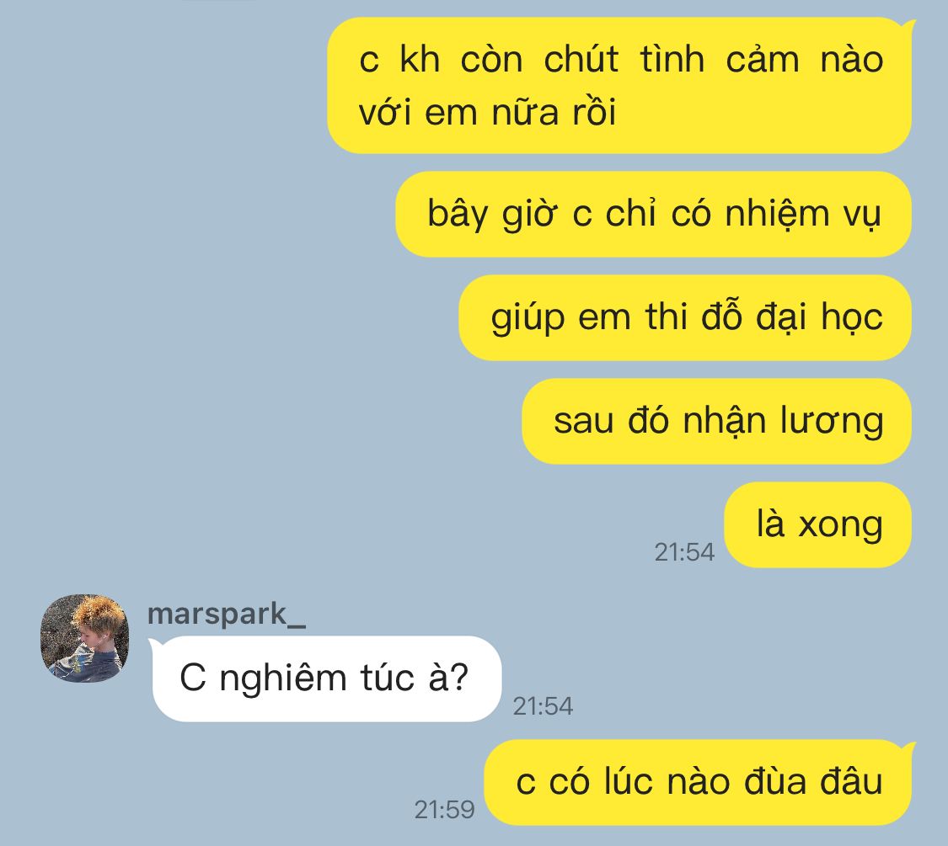Click the word 'nhiệm' in the yellow bubble
The image size is (948, 846).
(778, 215)
